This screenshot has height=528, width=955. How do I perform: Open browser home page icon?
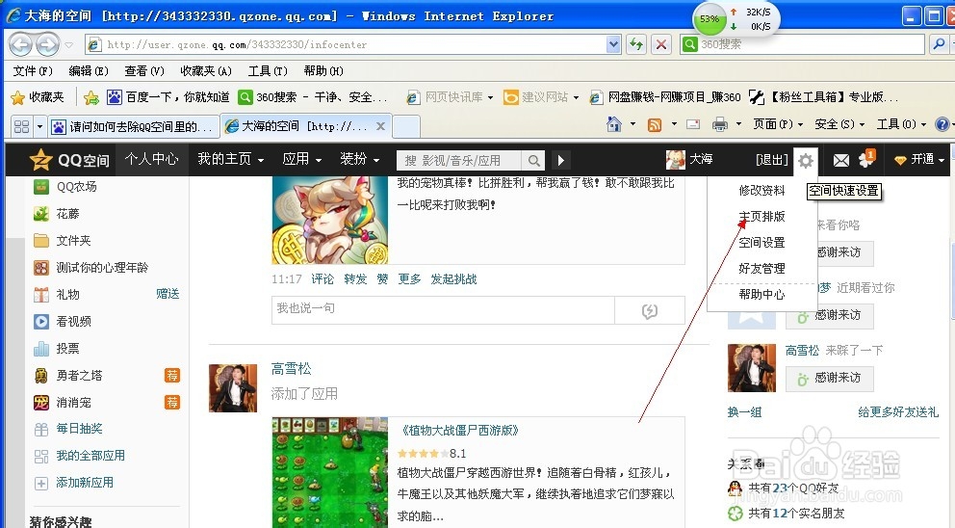pyautogui.click(x=614, y=124)
